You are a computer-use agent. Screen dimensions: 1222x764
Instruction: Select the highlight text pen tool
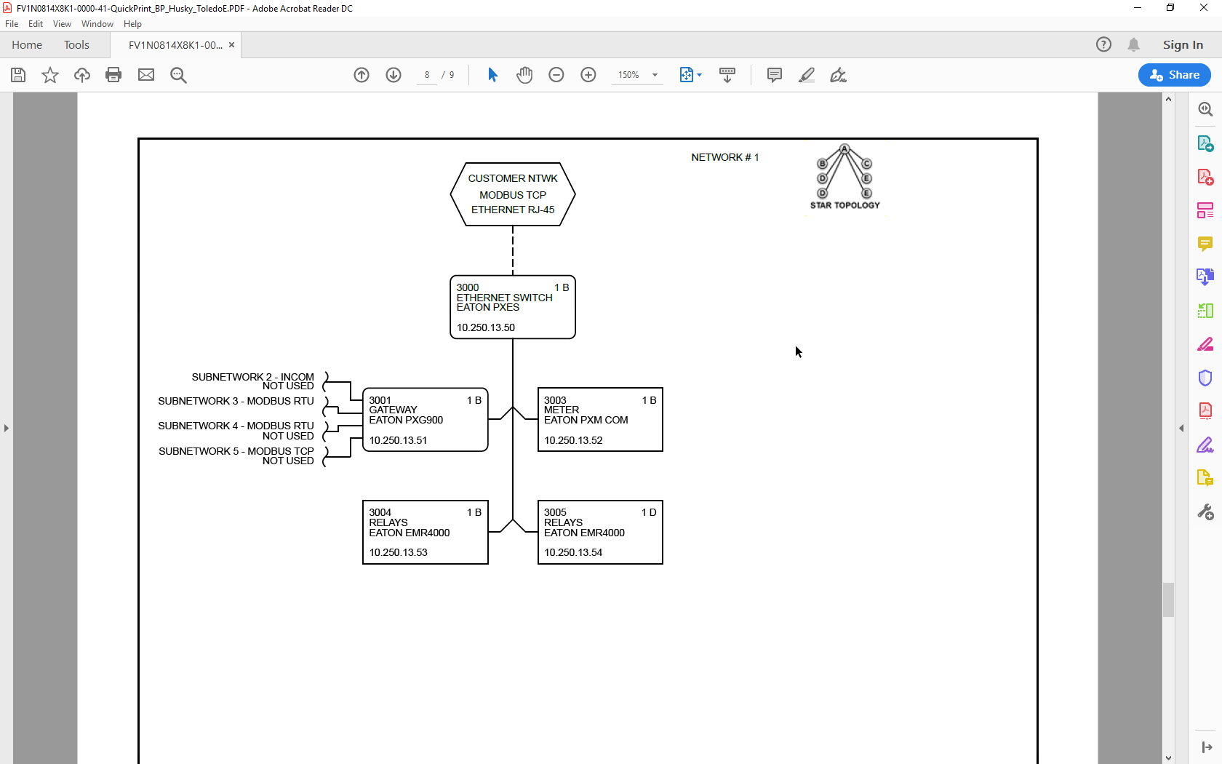(807, 75)
